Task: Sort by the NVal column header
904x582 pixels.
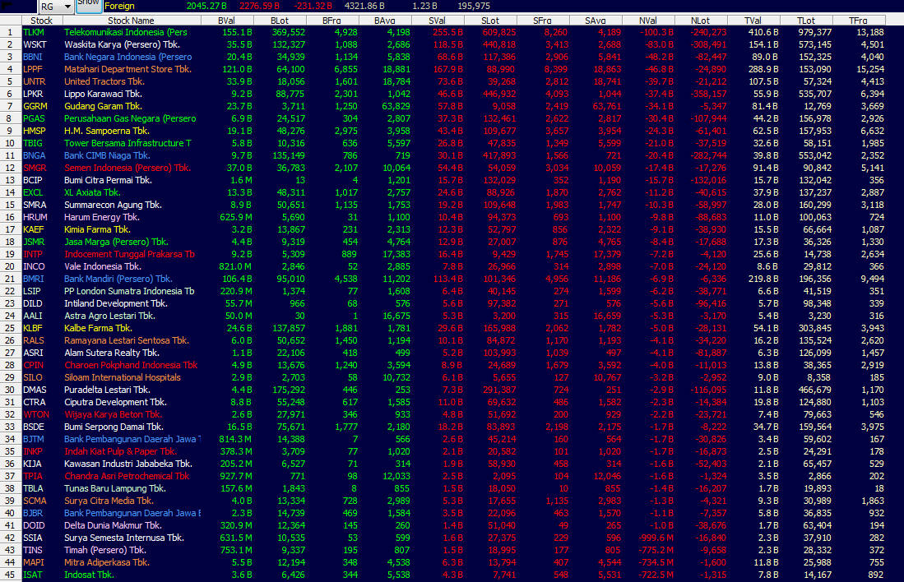Action: click(648, 21)
